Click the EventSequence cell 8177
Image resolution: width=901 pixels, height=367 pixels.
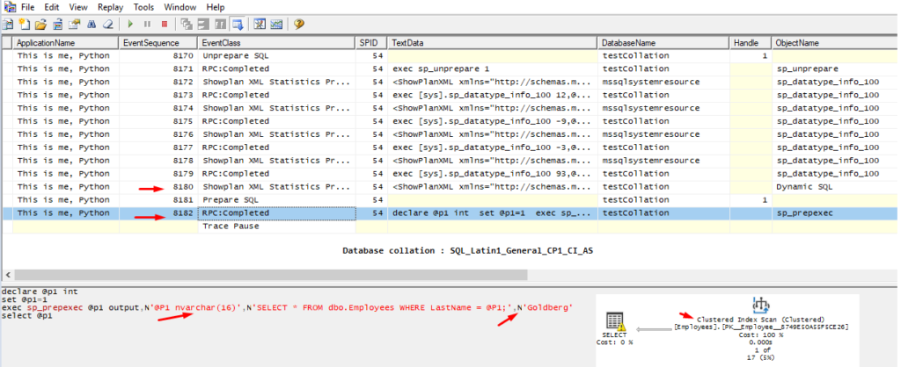[x=158, y=148]
